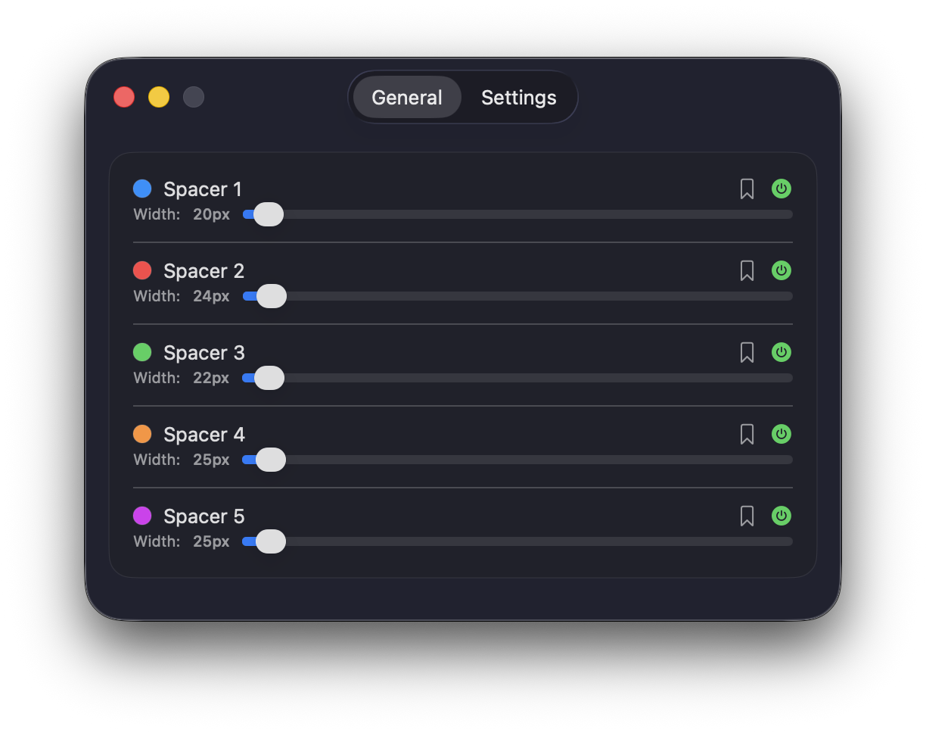Click the Spacer 3 name label
Image resolution: width=926 pixels, height=733 pixels.
(204, 353)
